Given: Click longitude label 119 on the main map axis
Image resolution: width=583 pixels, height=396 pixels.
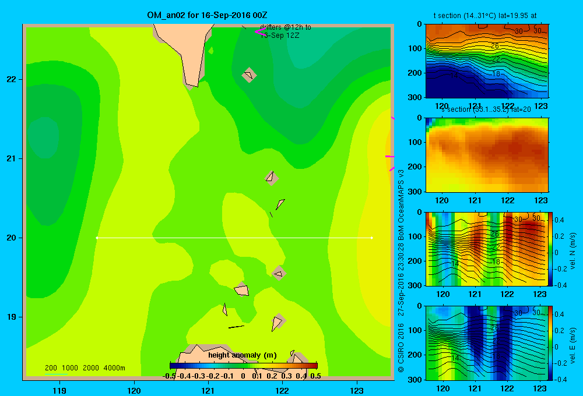Looking at the screenshot, I should (59, 390).
